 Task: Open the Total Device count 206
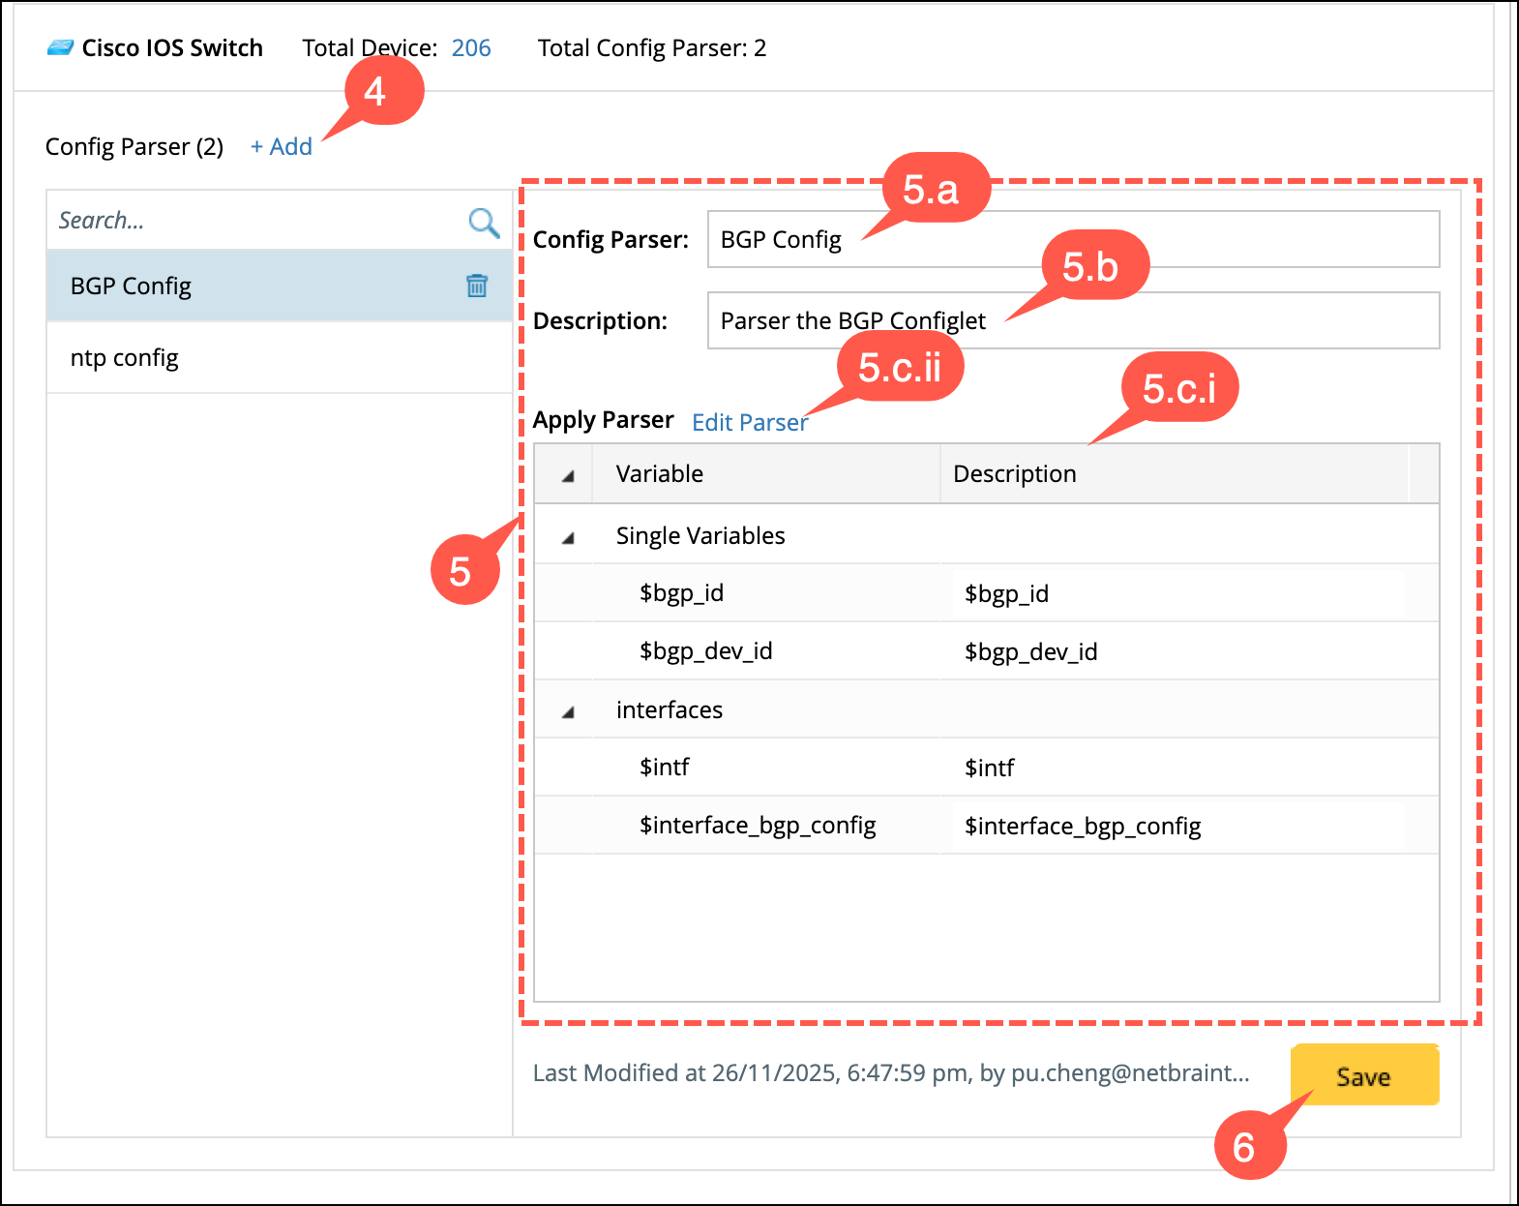pyautogui.click(x=471, y=47)
